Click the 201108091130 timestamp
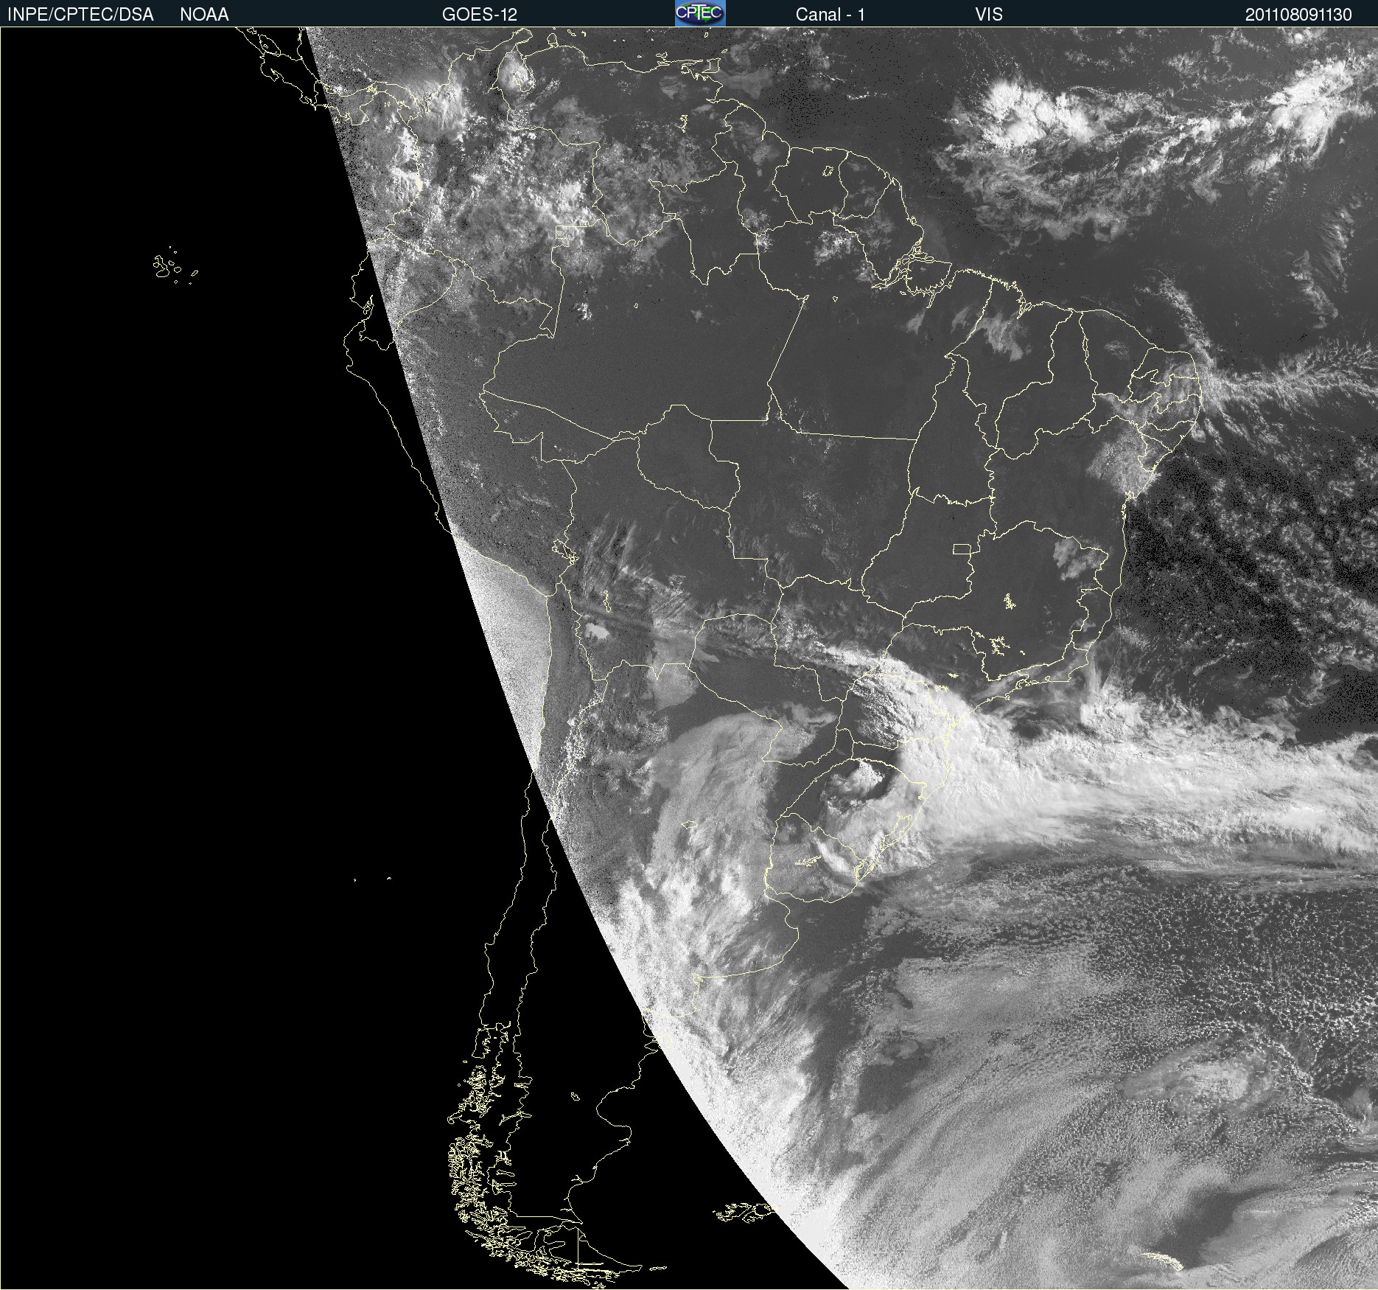This screenshot has height=1290, width=1378. click(x=1298, y=15)
